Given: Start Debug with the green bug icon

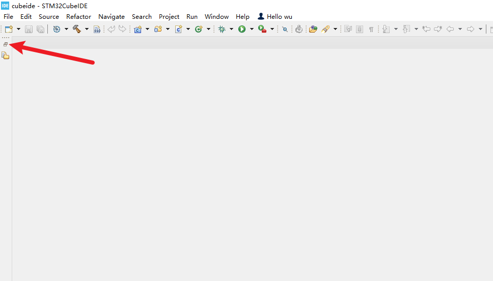Looking at the screenshot, I should pos(222,29).
